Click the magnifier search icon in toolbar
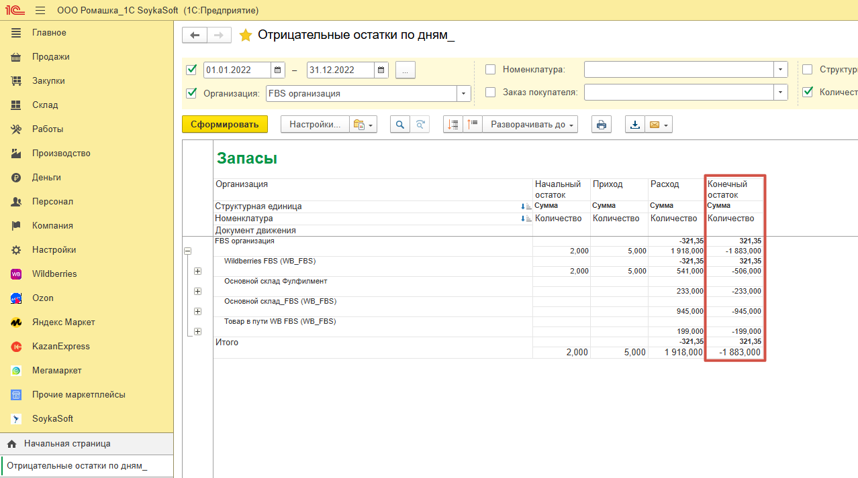The width and height of the screenshot is (858, 478). [x=400, y=125]
